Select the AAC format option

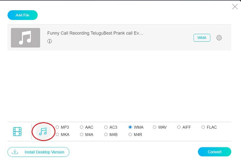pos(82,127)
